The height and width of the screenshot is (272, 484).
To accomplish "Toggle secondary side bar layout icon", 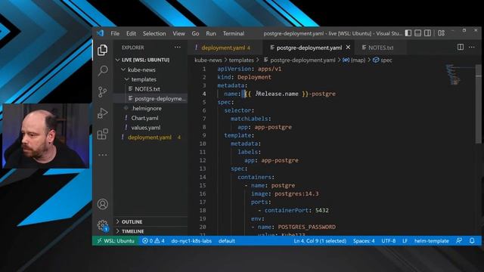I will 427,33.
